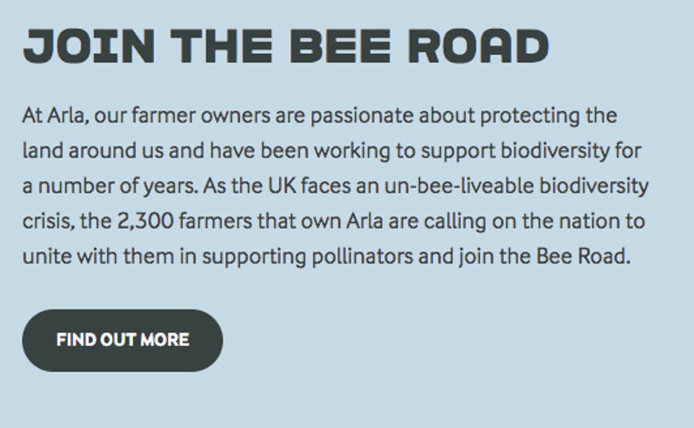The width and height of the screenshot is (694, 428).
Task: Click the line beginning 'crisis, the 2,300'
Action: 334,221
